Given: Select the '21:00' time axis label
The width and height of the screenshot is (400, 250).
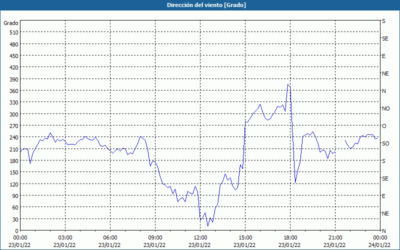Looking at the screenshot, I should 335,238.
